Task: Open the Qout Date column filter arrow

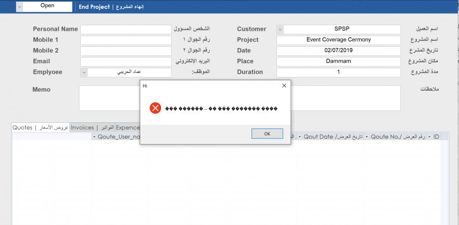Action: pos(300,137)
